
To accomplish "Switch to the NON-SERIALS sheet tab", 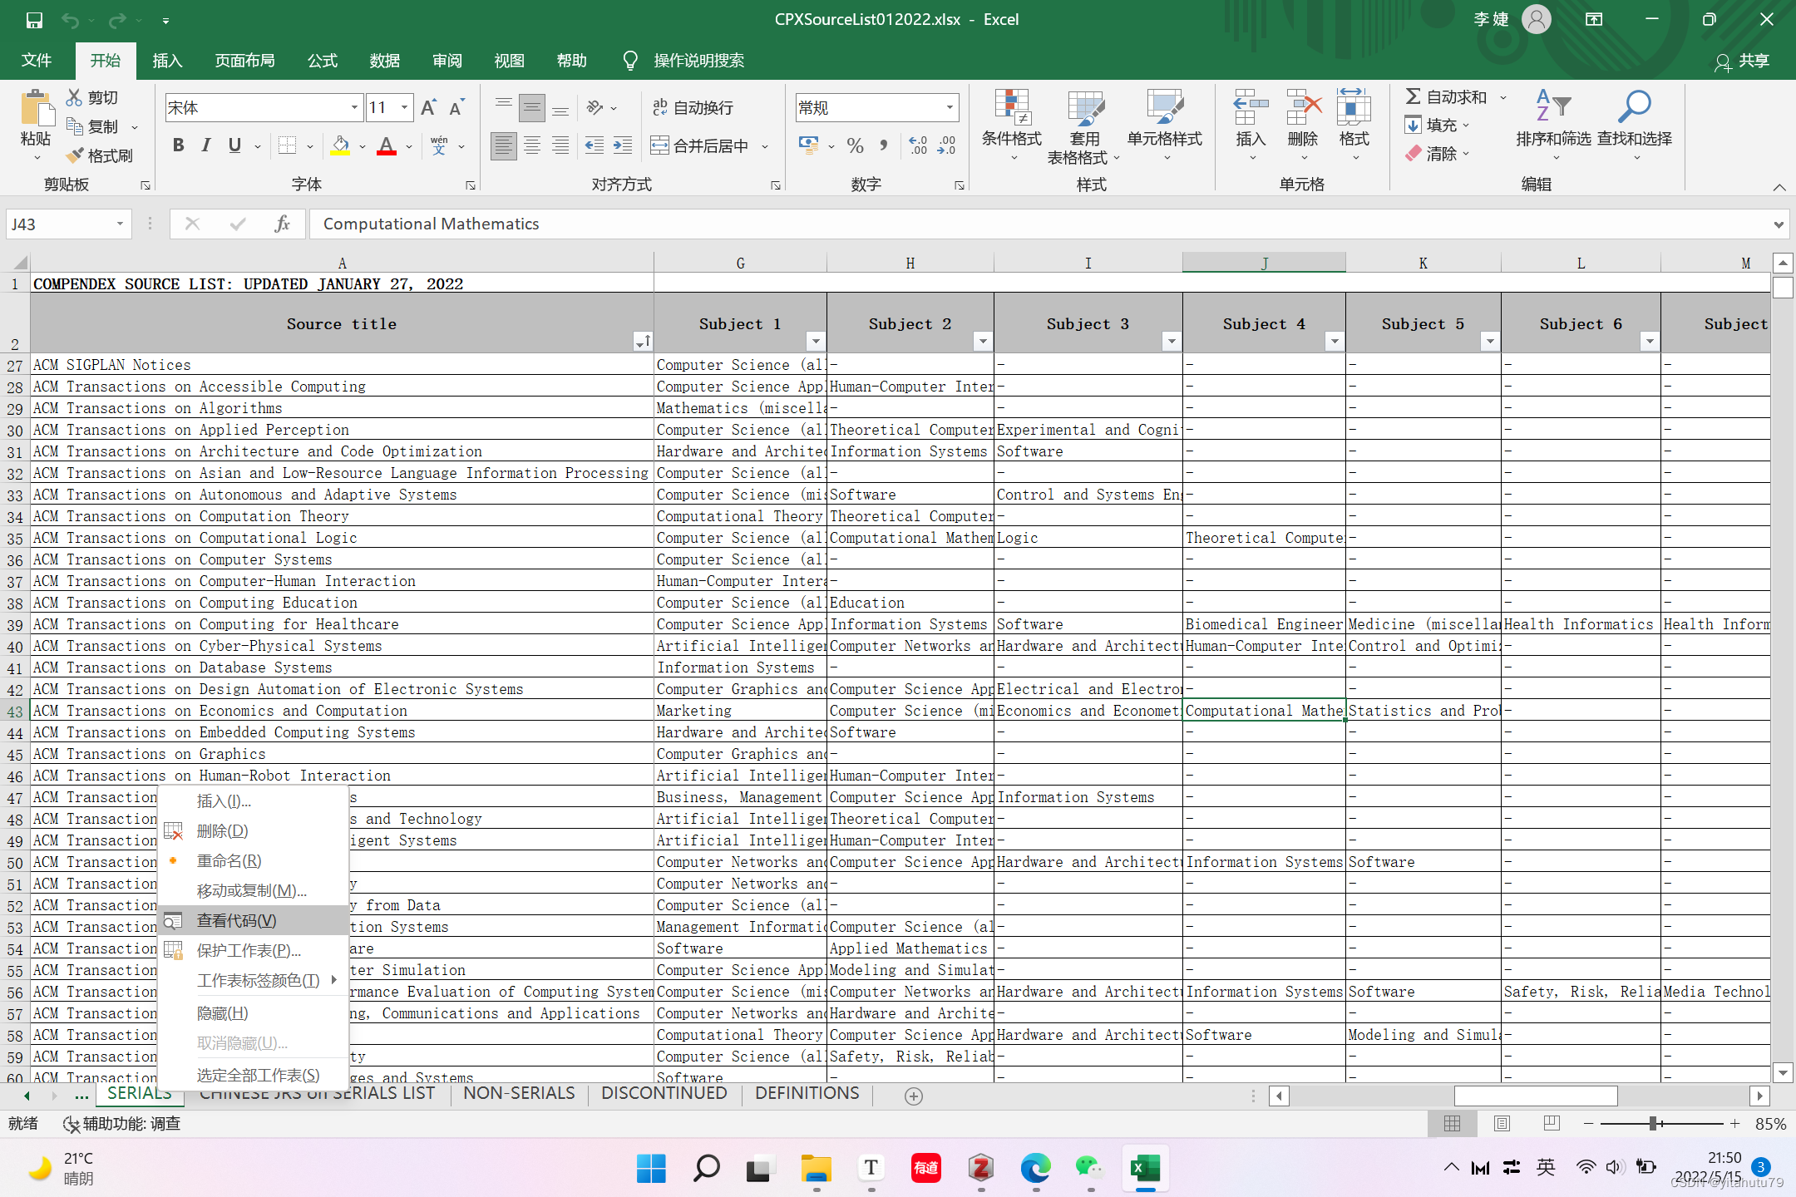I will pyautogui.click(x=519, y=1093).
